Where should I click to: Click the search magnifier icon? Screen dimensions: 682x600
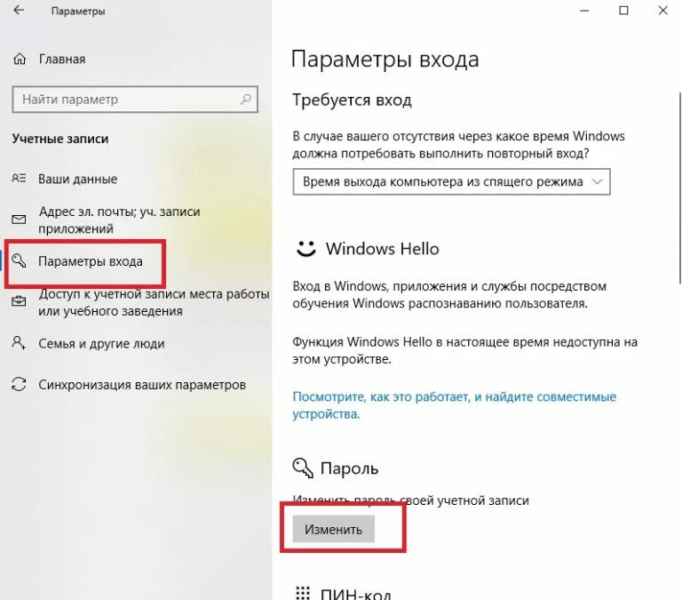click(246, 100)
